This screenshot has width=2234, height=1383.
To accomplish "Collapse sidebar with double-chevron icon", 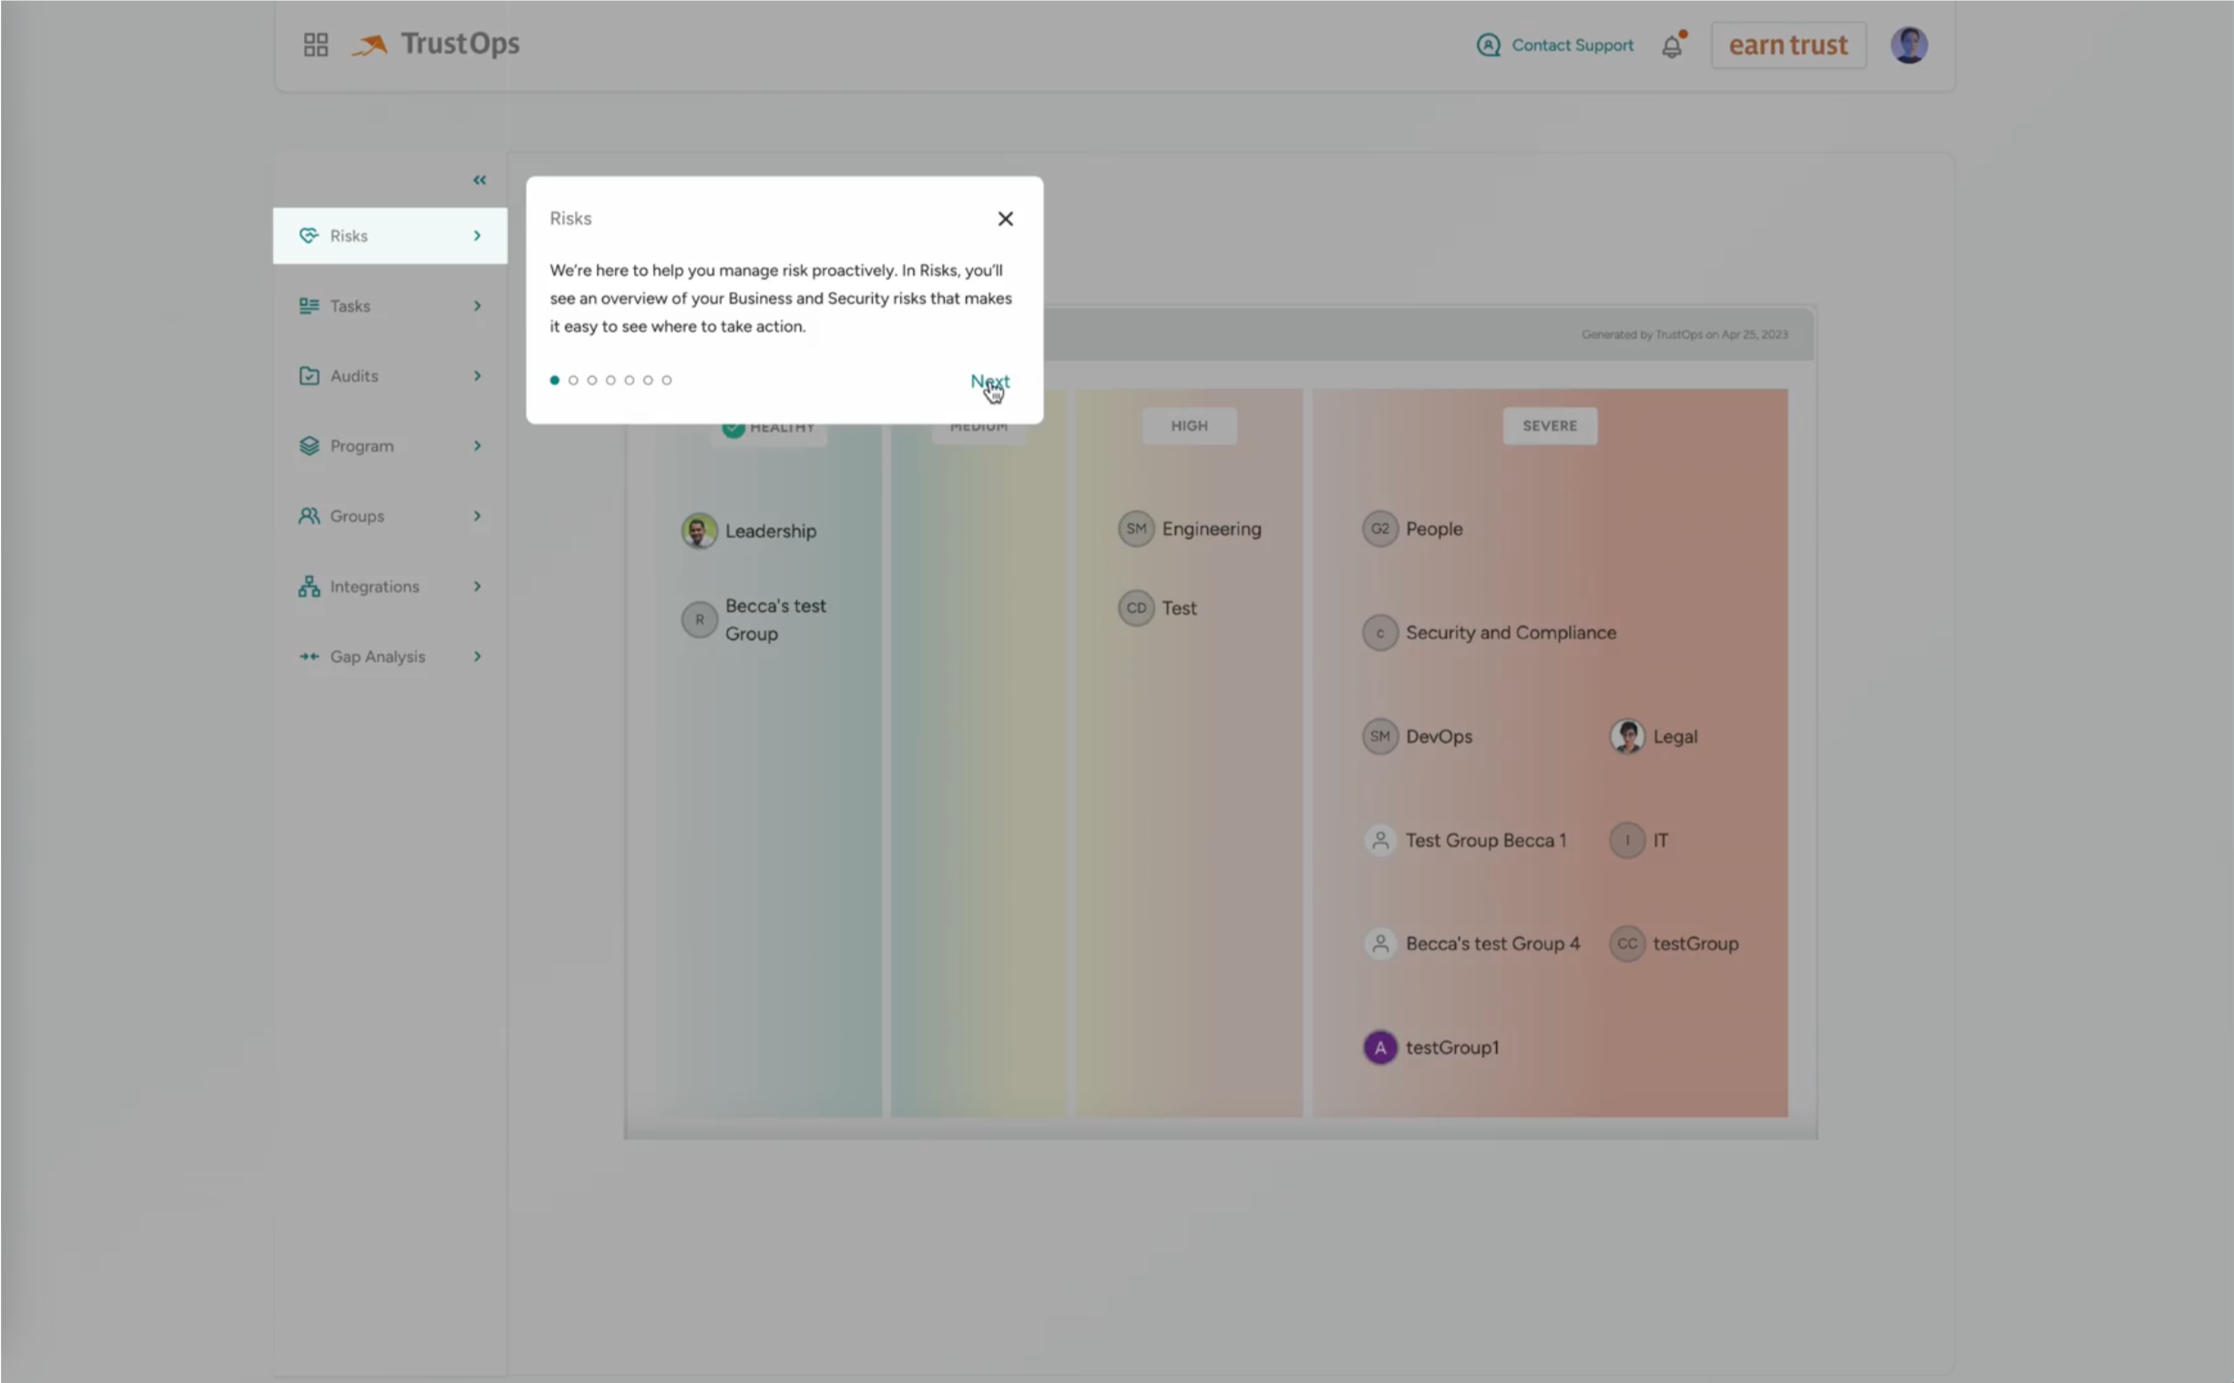I will point(479,180).
